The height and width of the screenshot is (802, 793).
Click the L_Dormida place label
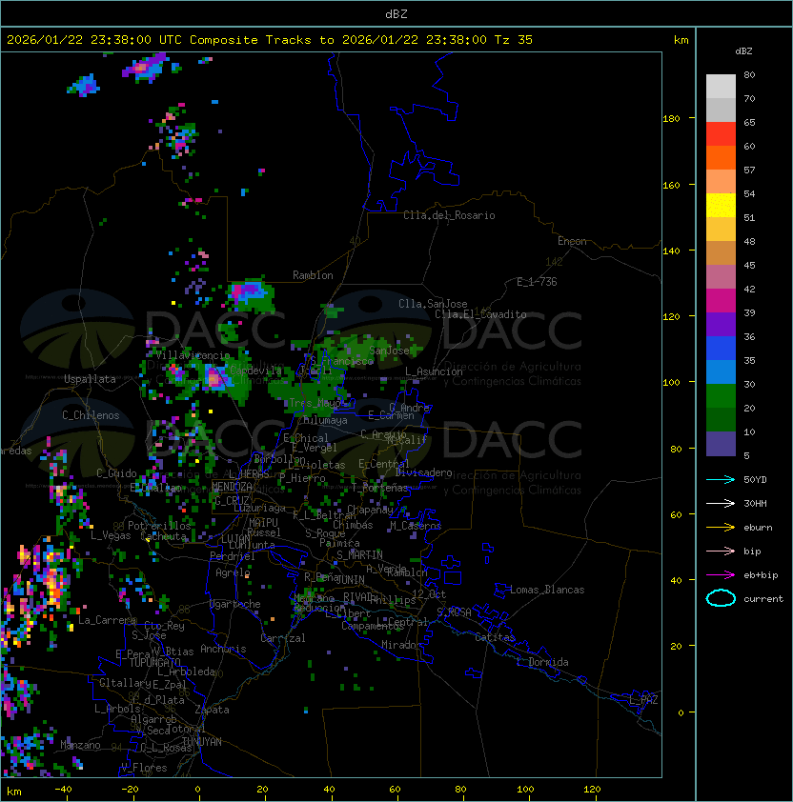click(542, 662)
